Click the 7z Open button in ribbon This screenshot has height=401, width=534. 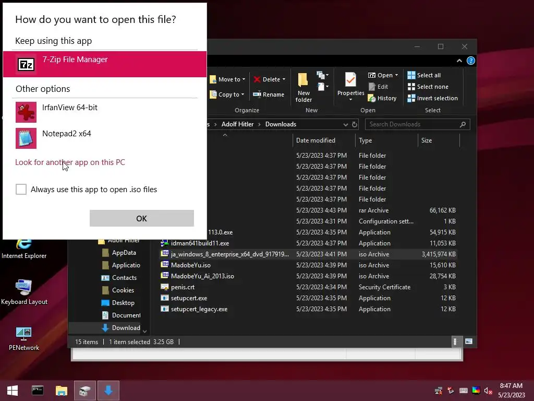[380, 75]
